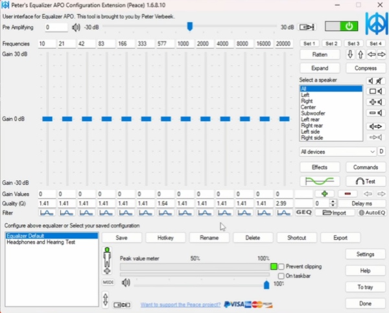Enable the Prevent clipping checkbox

[281, 266]
